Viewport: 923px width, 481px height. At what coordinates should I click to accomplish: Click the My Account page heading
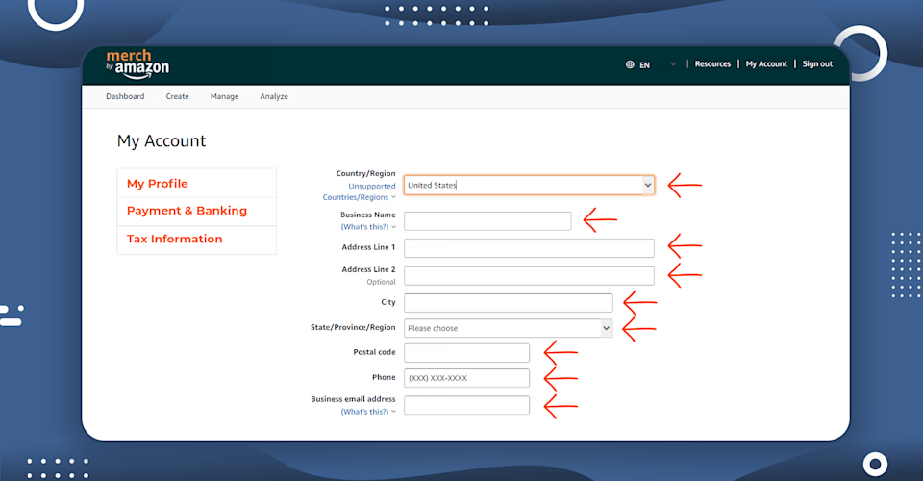coord(162,141)
